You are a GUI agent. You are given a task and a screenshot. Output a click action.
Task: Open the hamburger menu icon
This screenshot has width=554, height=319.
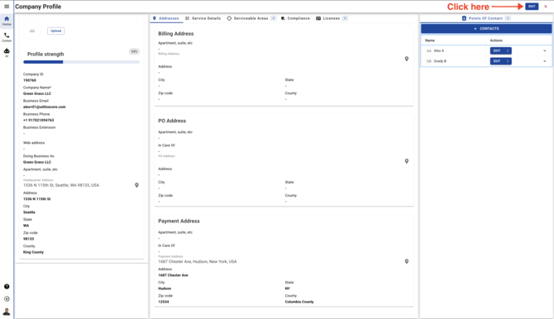tap(7, 7)
